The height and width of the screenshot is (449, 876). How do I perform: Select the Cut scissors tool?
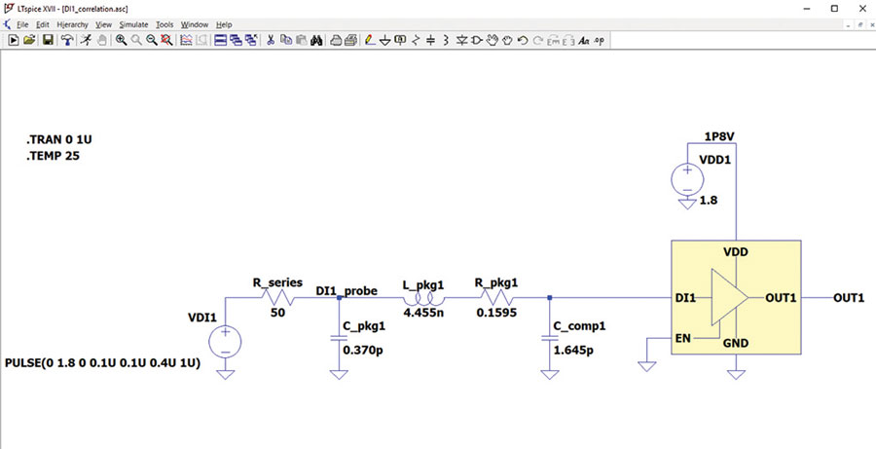(x=271, y=40)
